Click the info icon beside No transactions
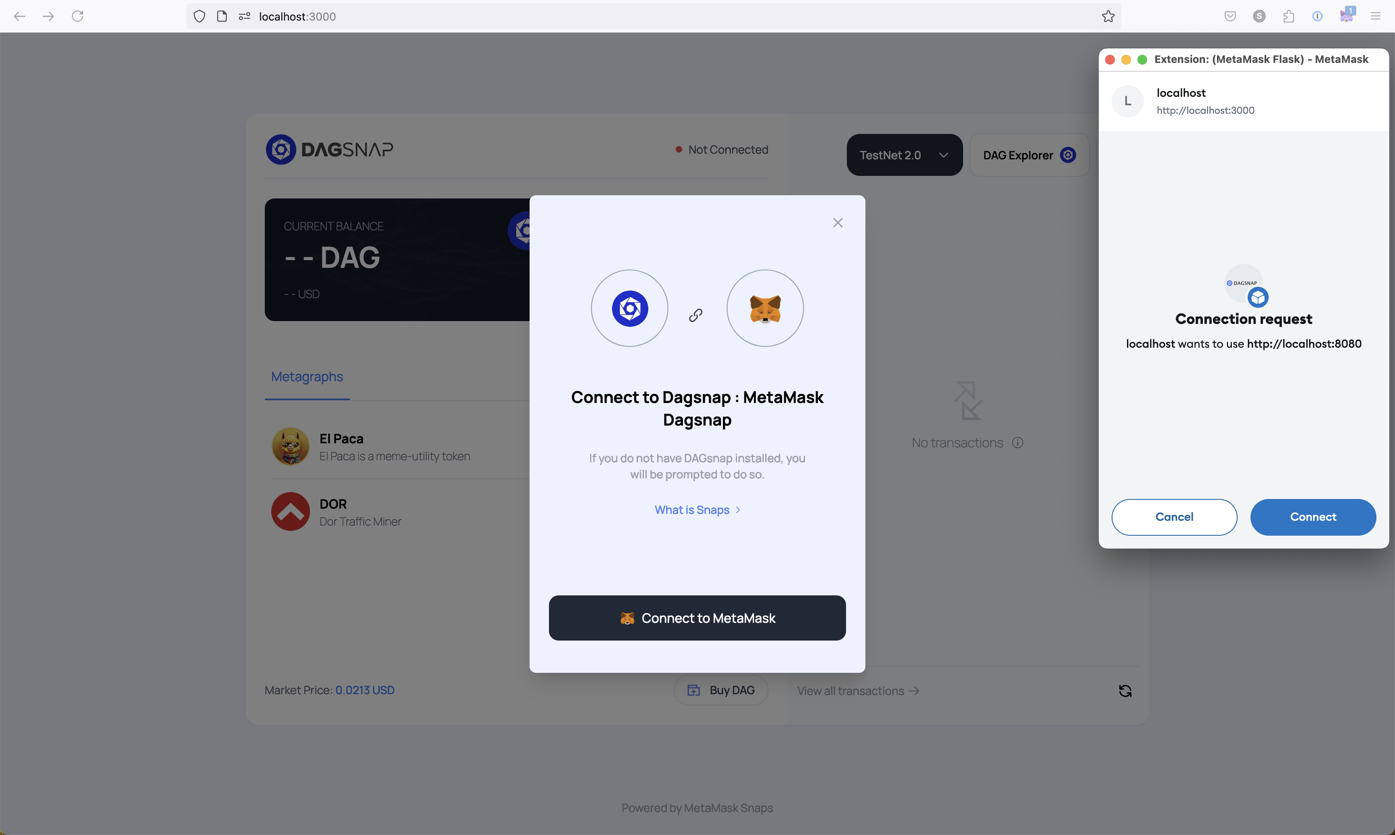1395x835 pixels. (x=1017, y=443)
